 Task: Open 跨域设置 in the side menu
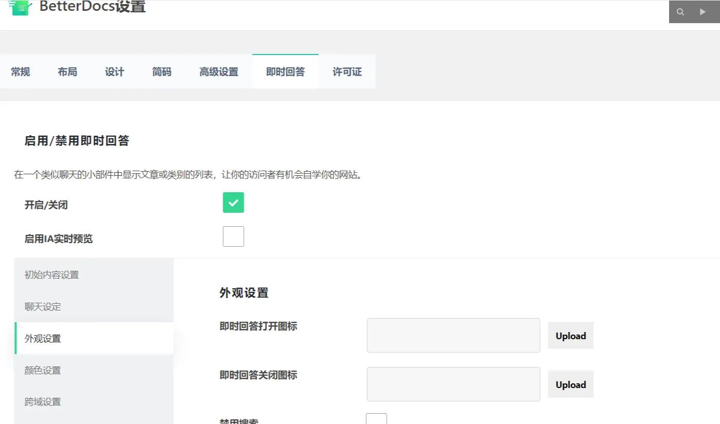click(x=94, y=402)
